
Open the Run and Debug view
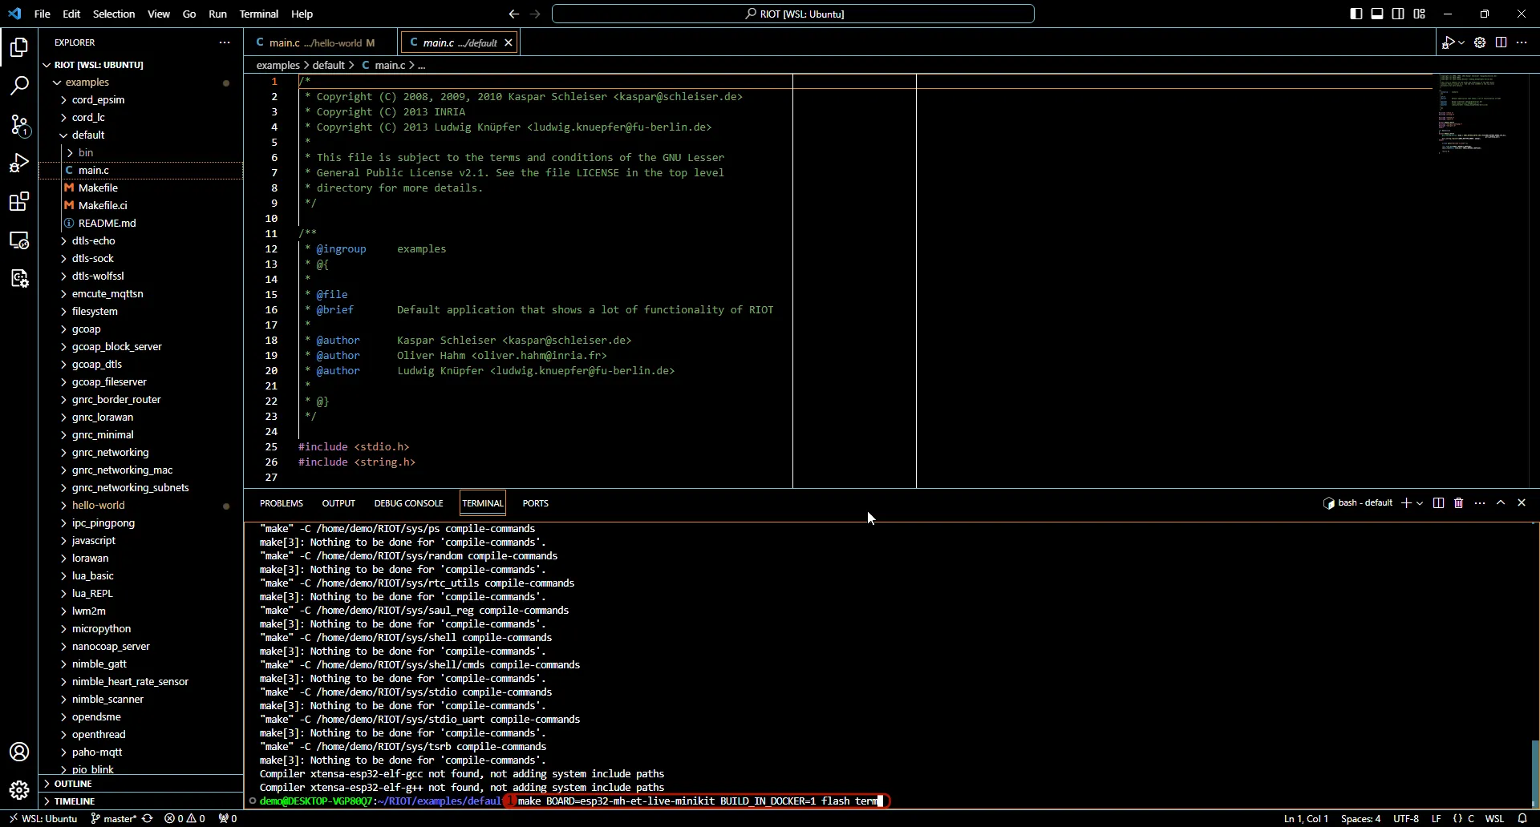pos(19,163)
